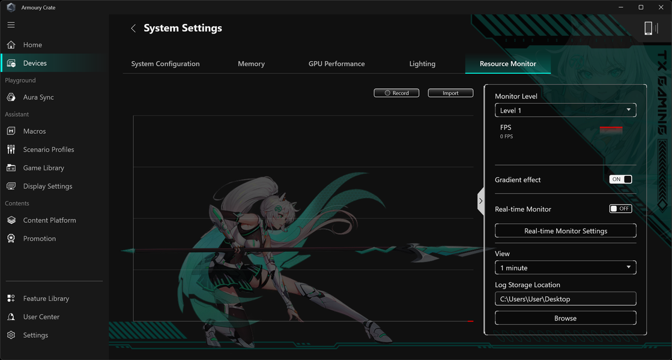Click the Macros icon
The width and height of the screenshot is (672, 360).
click(11, 131)
